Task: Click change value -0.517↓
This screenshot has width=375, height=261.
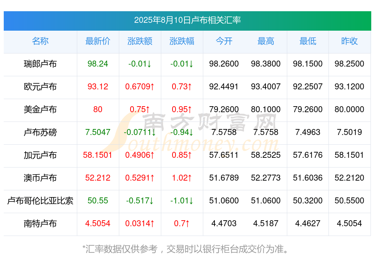Action: pos(140,201)
